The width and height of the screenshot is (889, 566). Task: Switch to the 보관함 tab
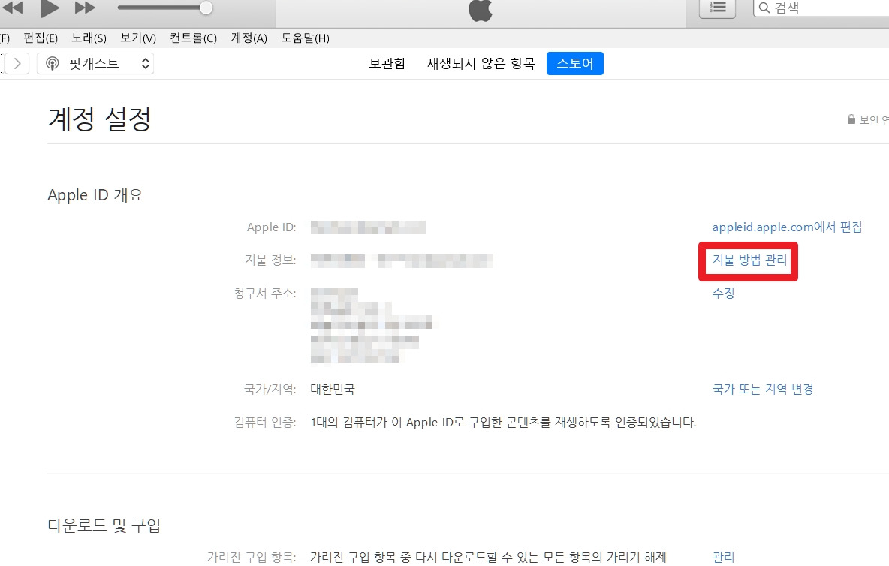387,64
